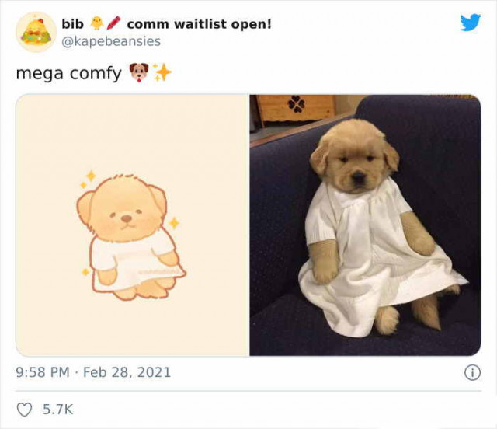The width and height of the screenshot is (497, 429).
Task: Click the 9:58 PM timestamp link
Action: coord(43,372)
